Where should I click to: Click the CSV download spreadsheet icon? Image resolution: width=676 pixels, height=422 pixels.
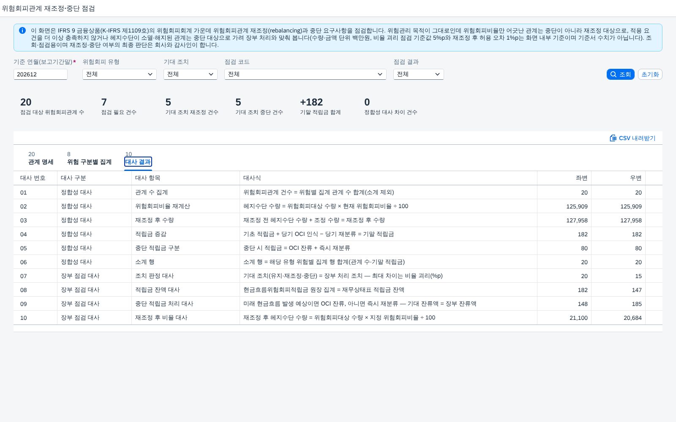point(613,138)
